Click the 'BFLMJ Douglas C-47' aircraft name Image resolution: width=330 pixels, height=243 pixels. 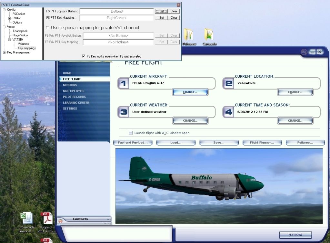(148, 83)
